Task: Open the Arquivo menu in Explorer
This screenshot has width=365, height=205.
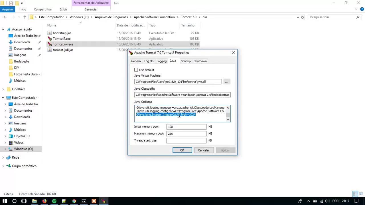Action: tap(7, 9)
